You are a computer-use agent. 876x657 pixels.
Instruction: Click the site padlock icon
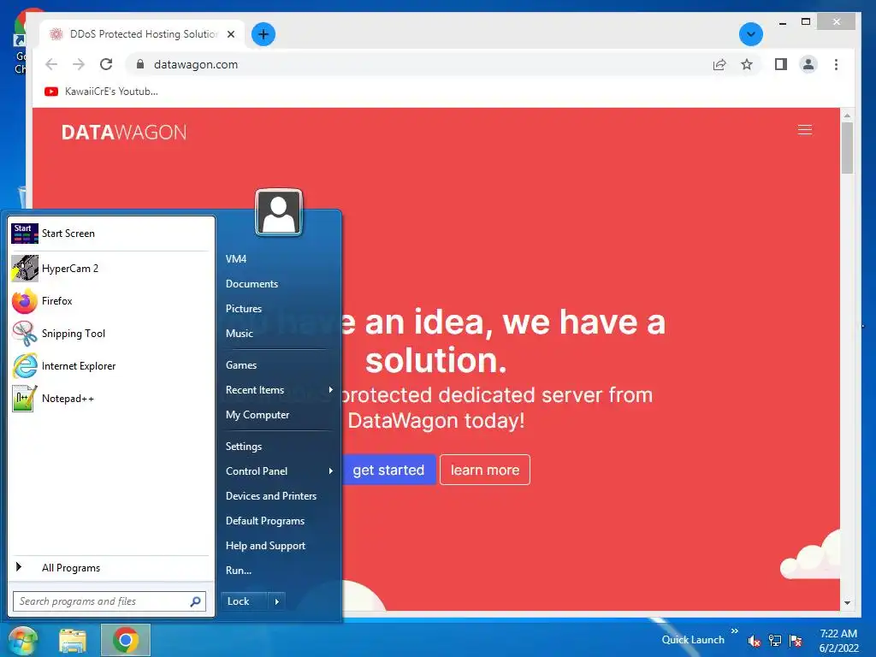tap(140, 64)
